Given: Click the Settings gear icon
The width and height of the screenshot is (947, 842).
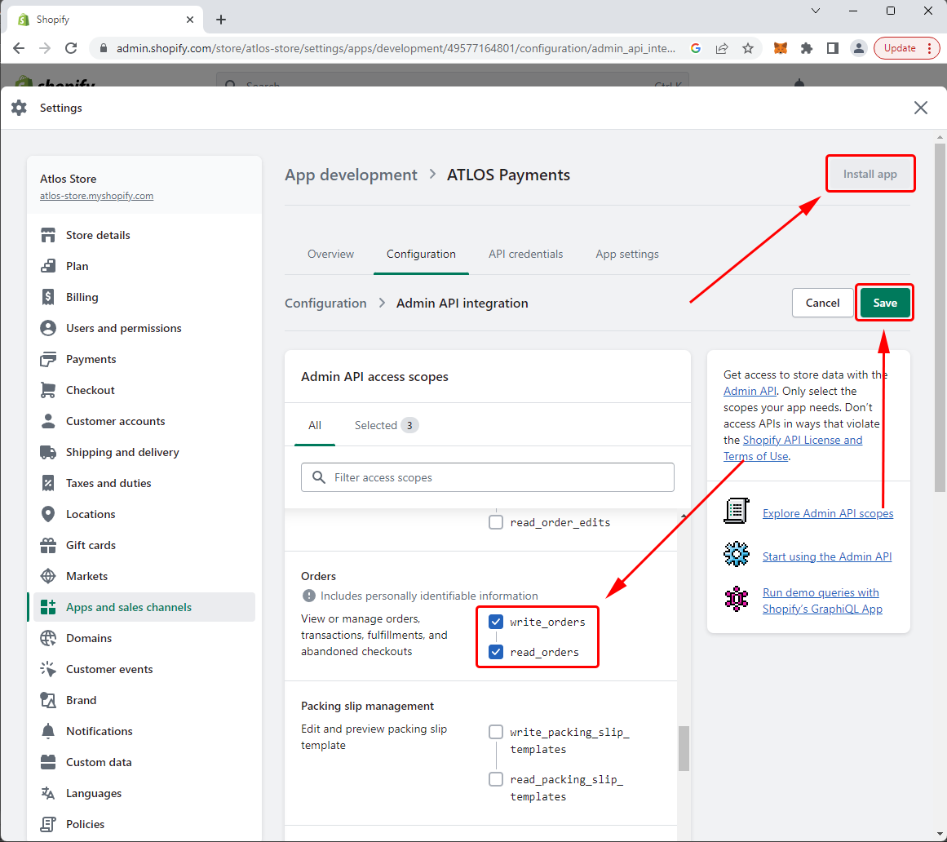Looking at the screenshot, I should click(20, 108).
